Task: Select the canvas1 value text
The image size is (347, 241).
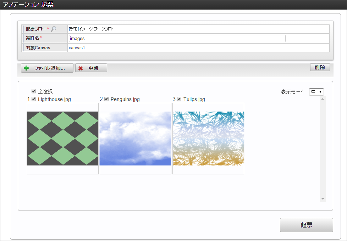Action: point(77,48)
